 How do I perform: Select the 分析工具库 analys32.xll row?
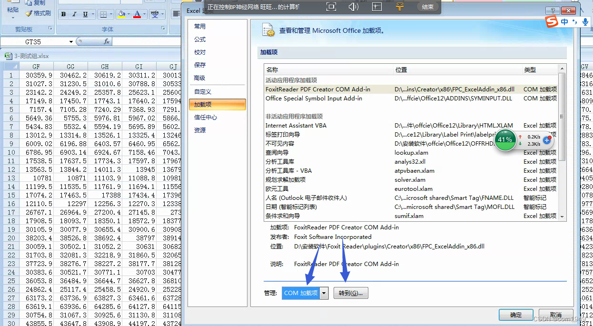coord(411,162)
